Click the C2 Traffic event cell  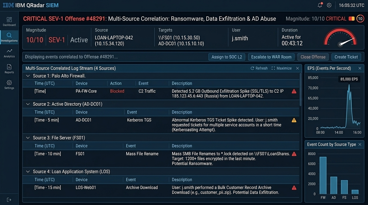click(x=147, y=91)
